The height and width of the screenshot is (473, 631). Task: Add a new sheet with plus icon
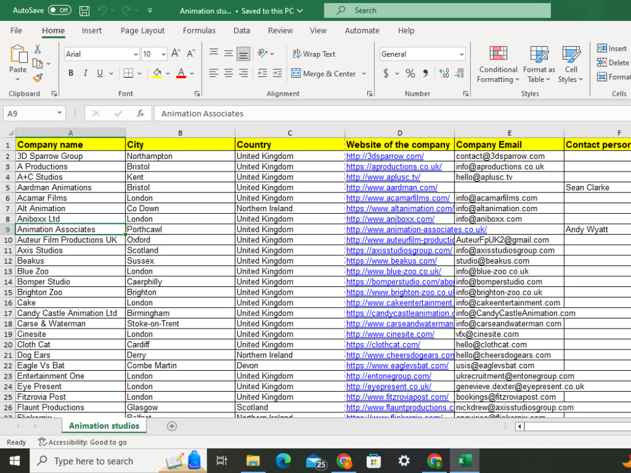[x=172, y=426]
